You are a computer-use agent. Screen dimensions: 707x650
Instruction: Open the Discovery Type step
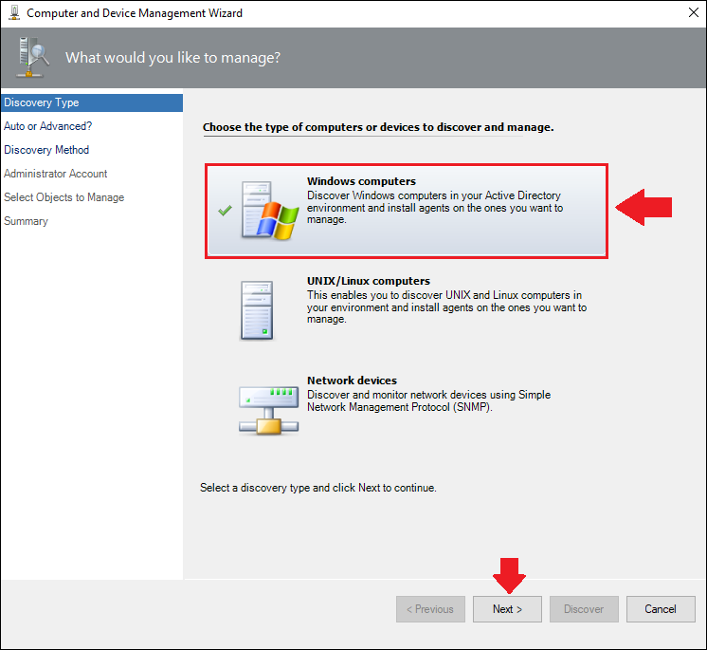[92, 102]
